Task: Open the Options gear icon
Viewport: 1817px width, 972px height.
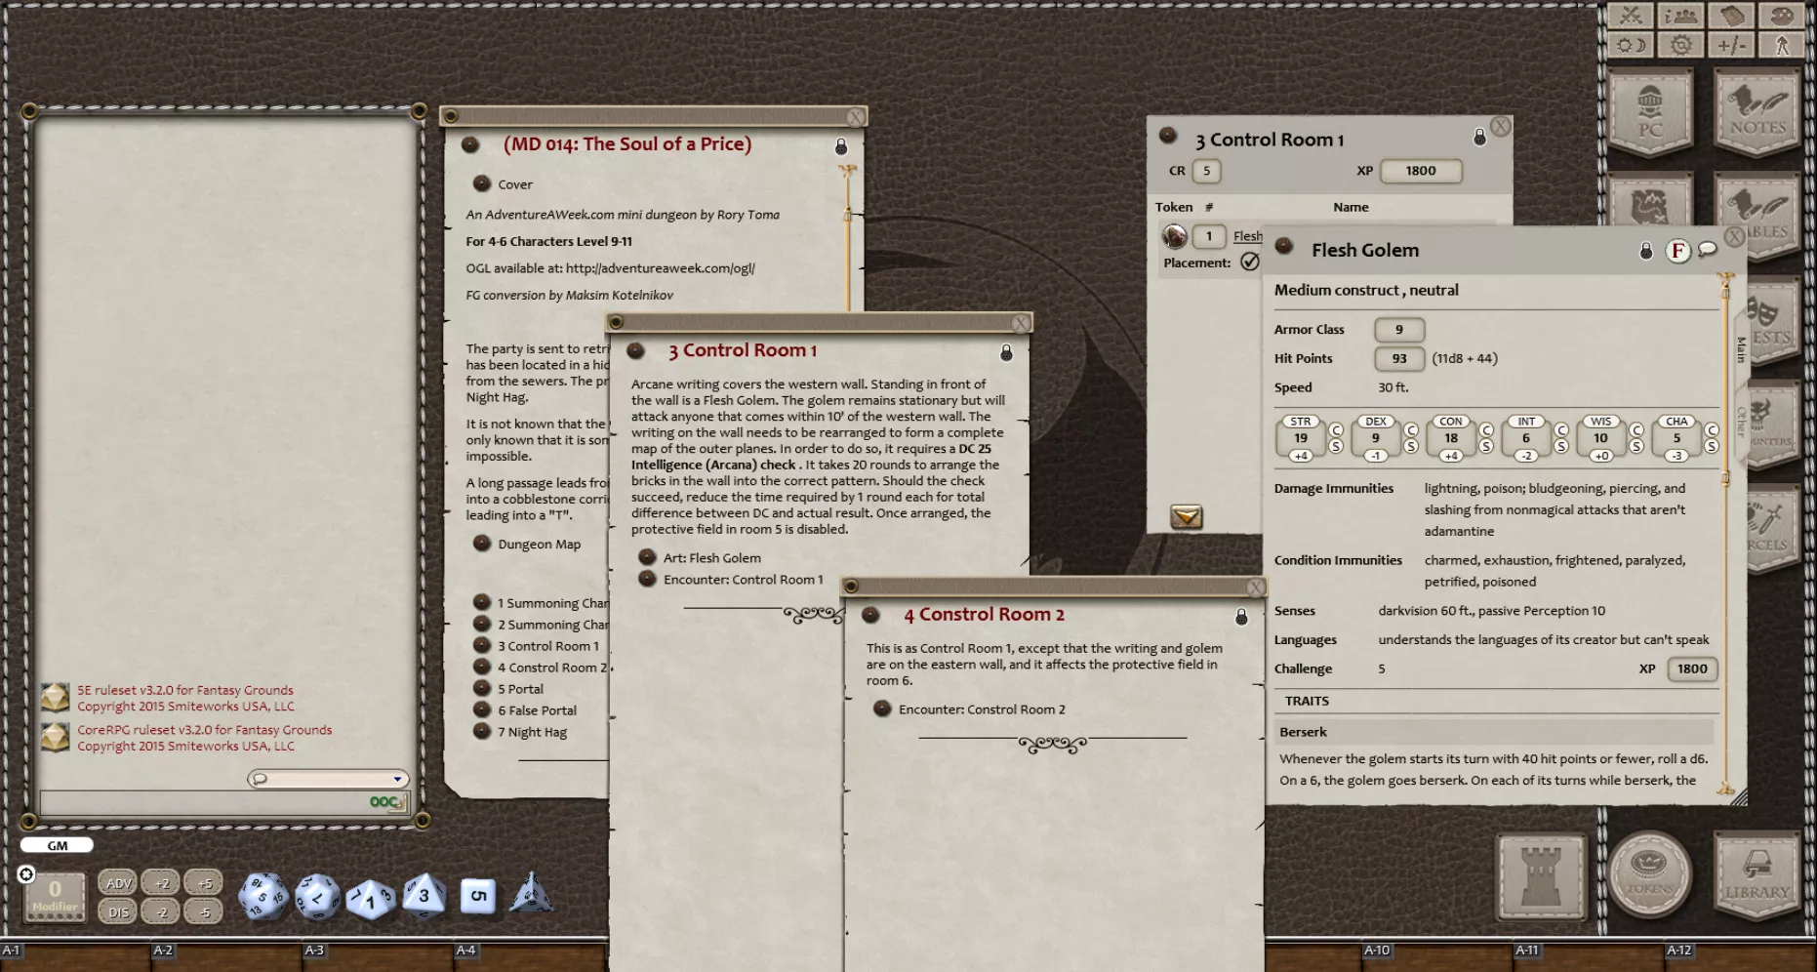Action: coord(1680,45)
